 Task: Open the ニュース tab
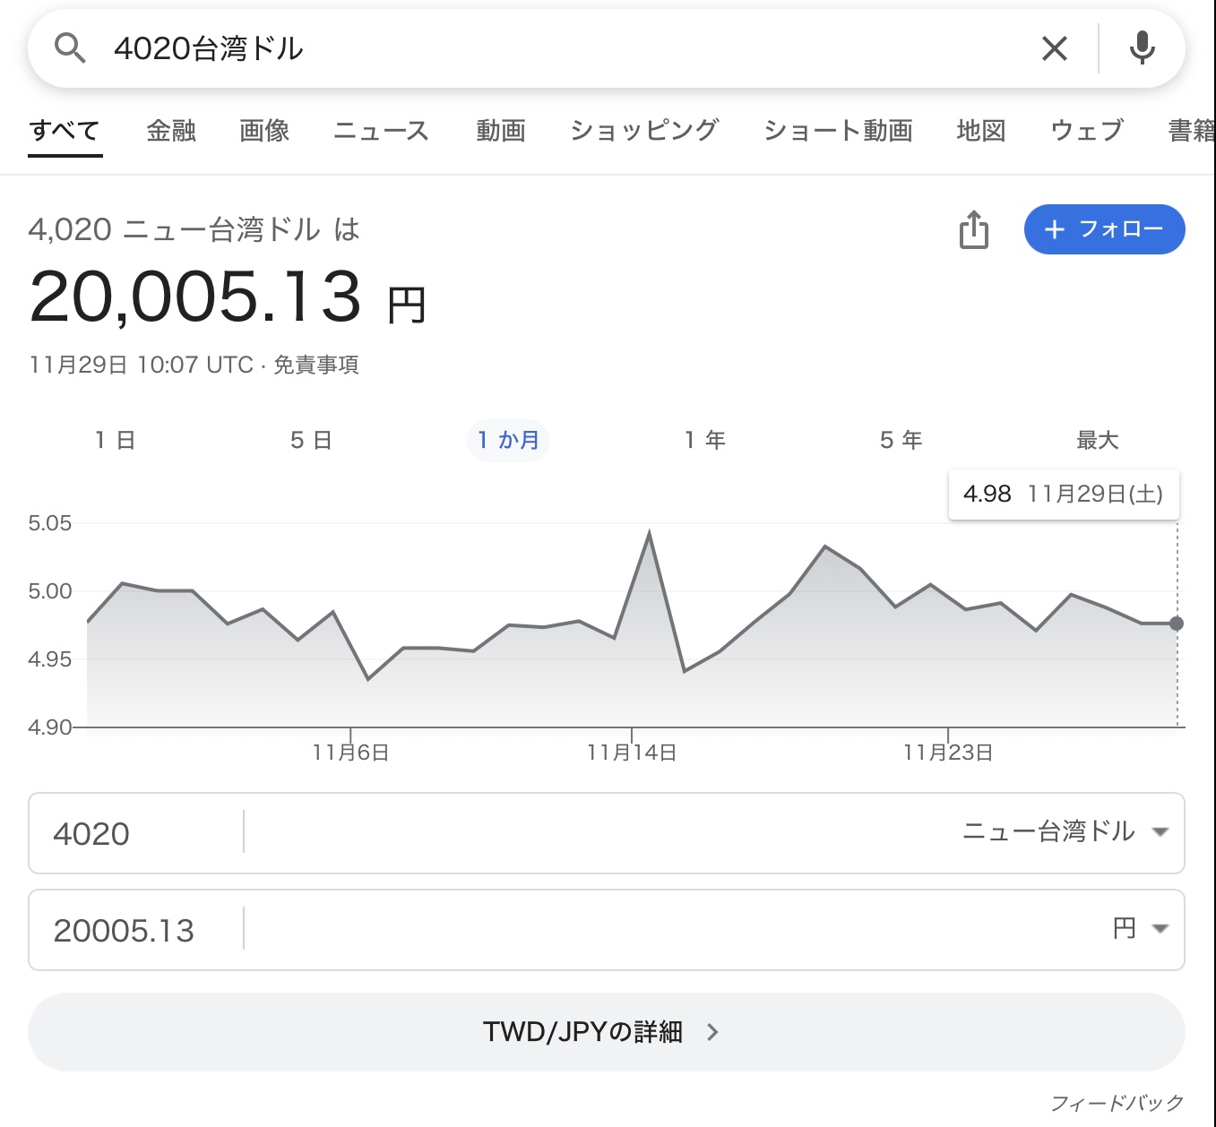coord(381,131)
